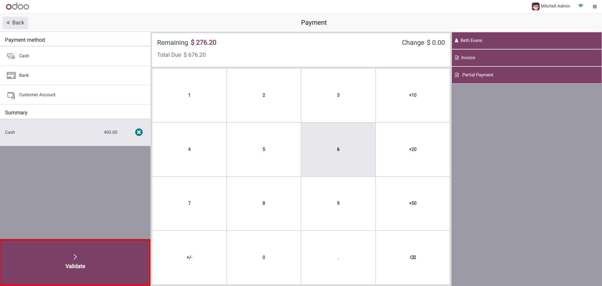
Task: Toggle the Partial Payment option
Action: (526, 75)
